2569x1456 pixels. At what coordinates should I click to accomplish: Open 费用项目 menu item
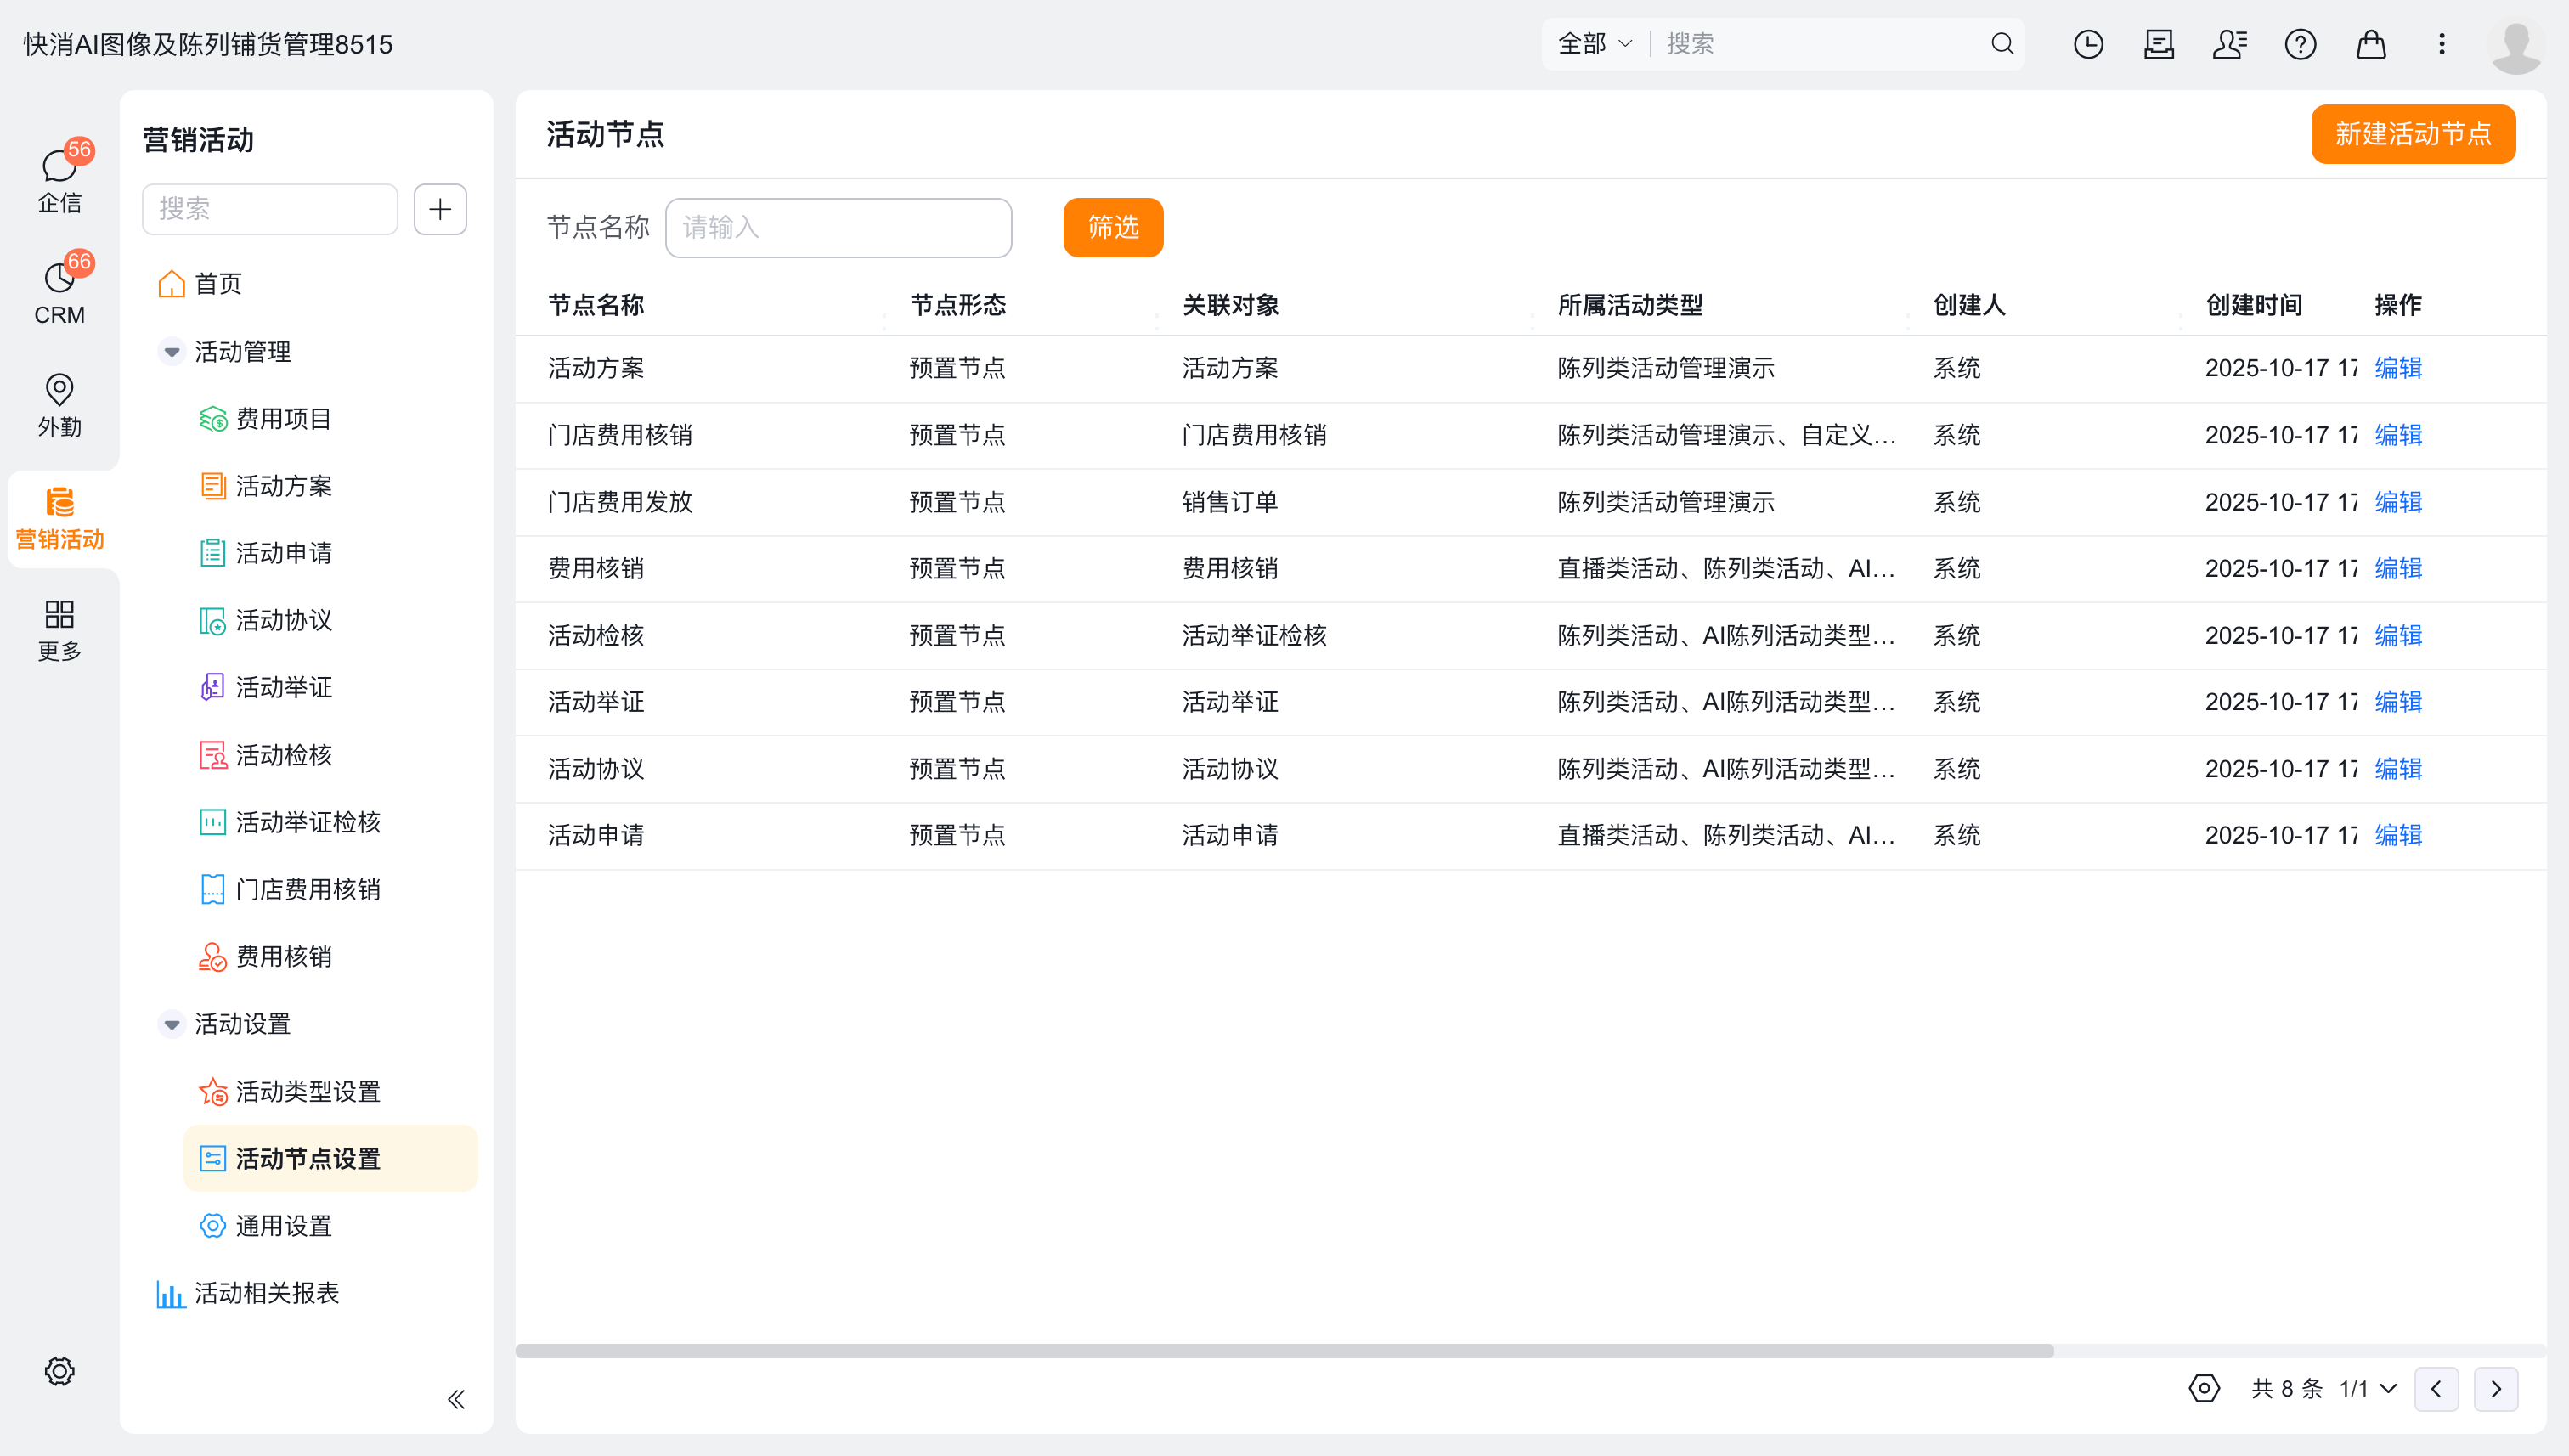pyautogui.click(x=266, y=419)
